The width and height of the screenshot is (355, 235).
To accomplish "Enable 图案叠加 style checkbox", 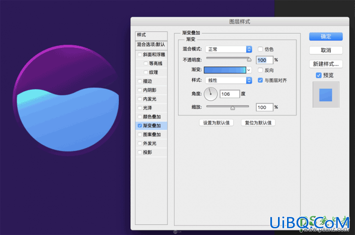I will 139,135.
